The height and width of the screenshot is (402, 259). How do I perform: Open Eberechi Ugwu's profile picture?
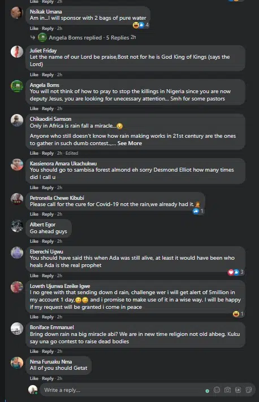click(17, 253)
